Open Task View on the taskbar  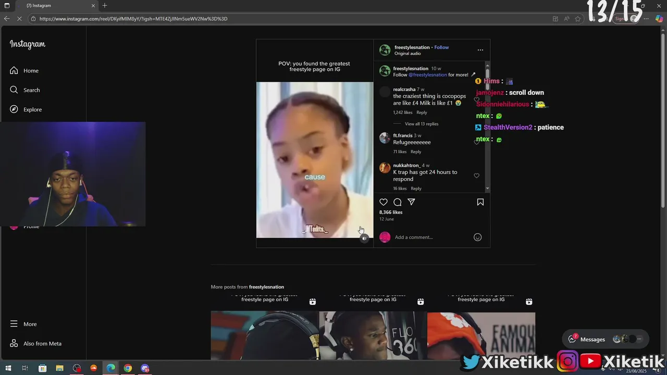[x=24, y=368]
